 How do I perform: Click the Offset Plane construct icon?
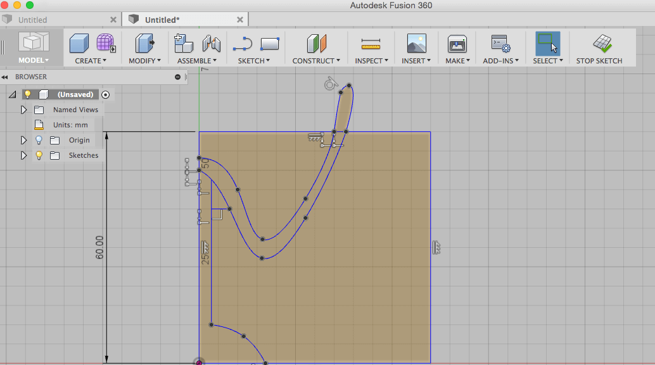coord(316,44)
